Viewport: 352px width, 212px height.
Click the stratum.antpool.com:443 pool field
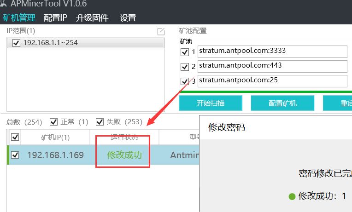(x=272, y=66)
